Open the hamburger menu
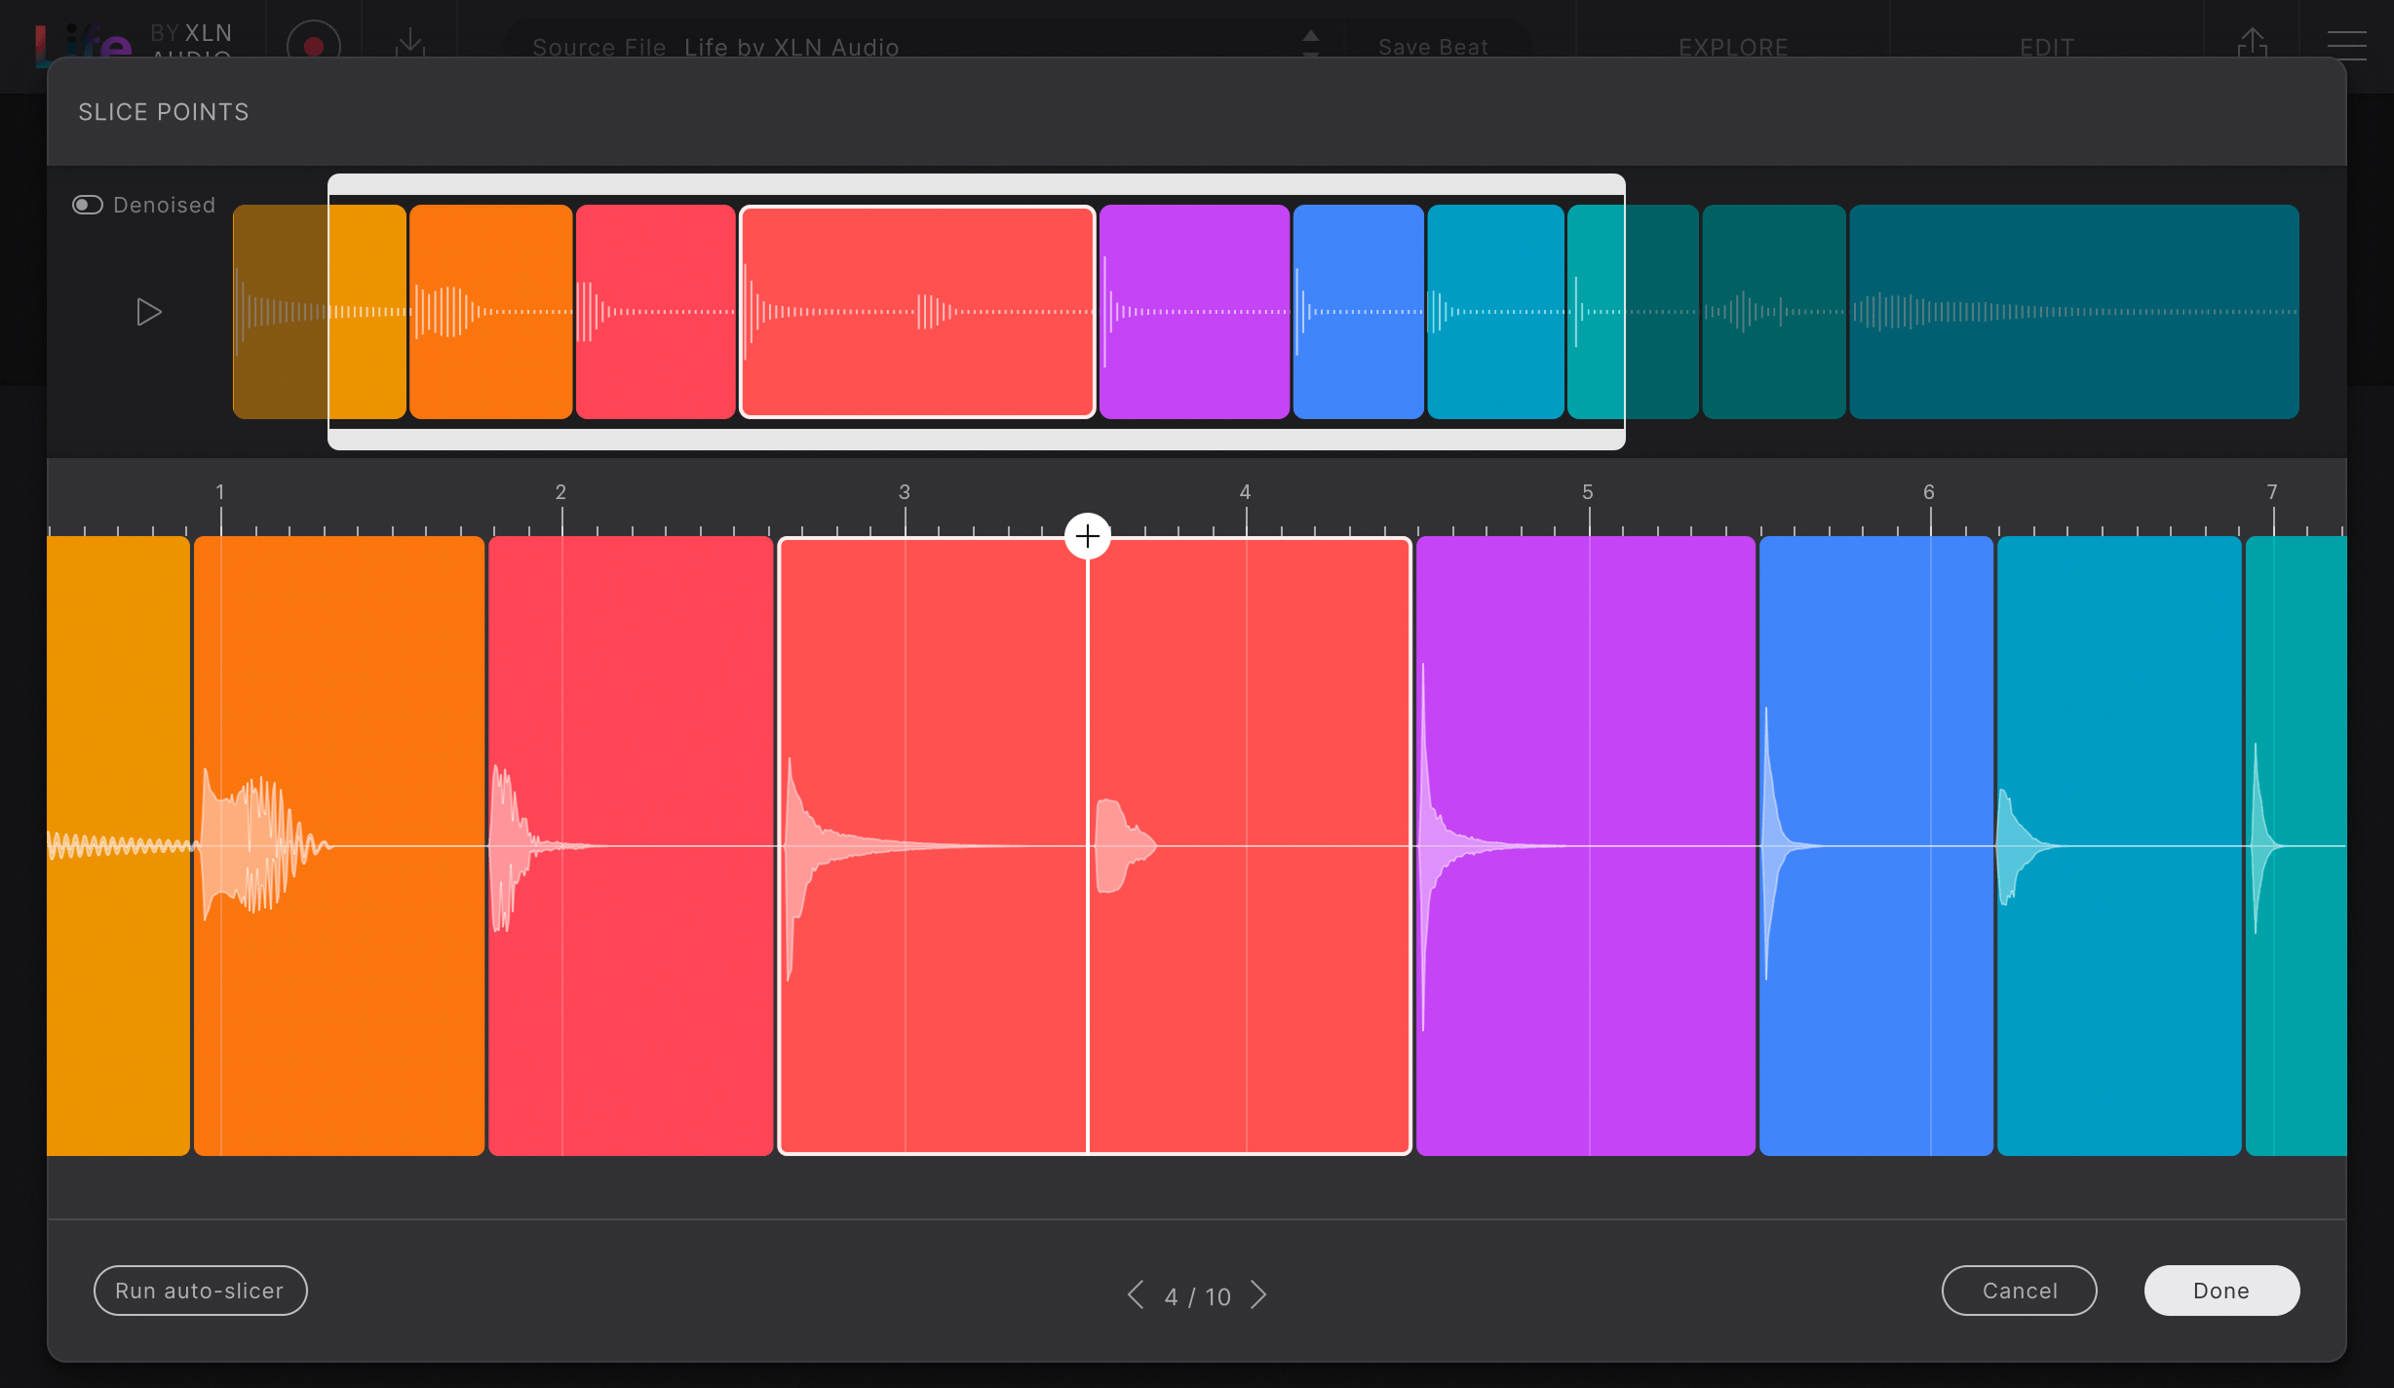 pyautogui.click(x=2347, y=45)
